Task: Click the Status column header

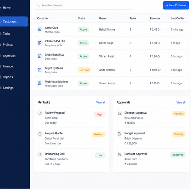Action: coord(81,18)
